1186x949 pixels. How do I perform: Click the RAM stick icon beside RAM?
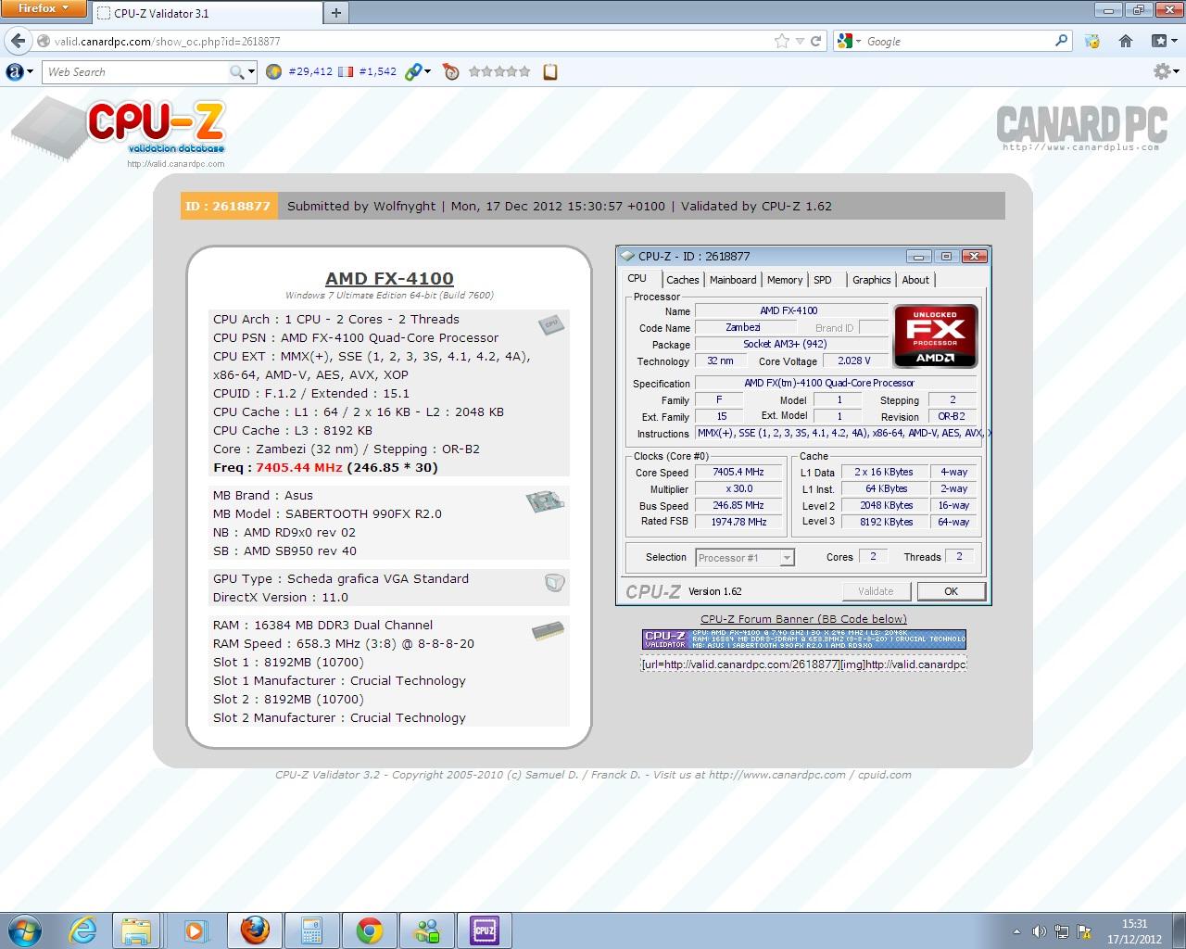tap(548, 631)
